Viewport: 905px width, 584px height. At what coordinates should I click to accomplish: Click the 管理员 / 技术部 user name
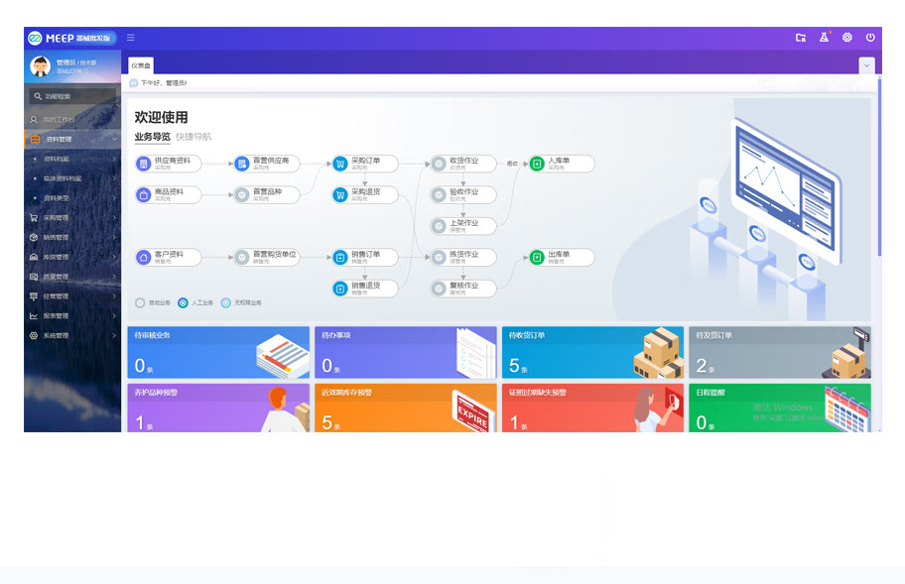tap(76, 62)
